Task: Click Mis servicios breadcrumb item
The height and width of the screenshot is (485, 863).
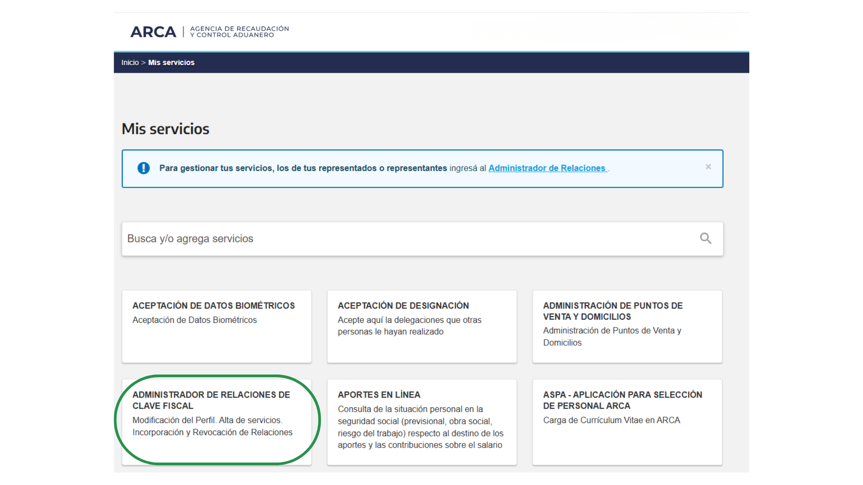Action: point(171,62)
